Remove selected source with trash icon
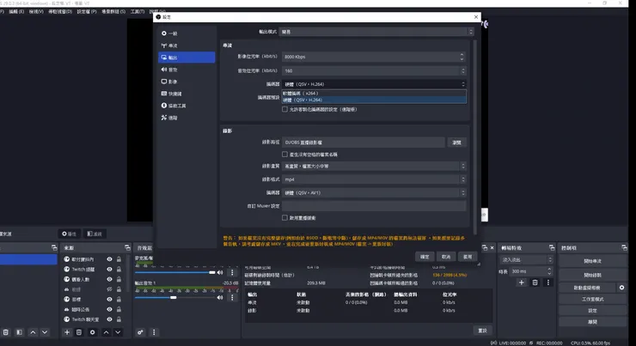Image resolution: width=636 pixels, height=346 pixels. 79,332
